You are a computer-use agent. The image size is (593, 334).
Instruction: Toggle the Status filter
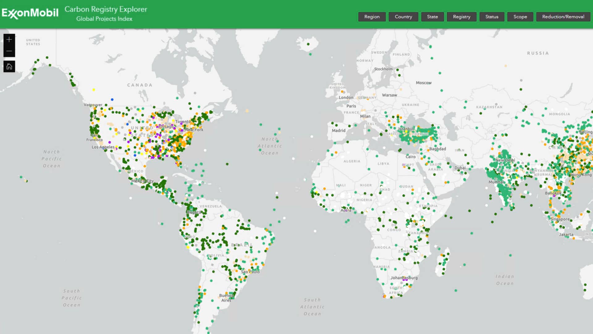492,17
